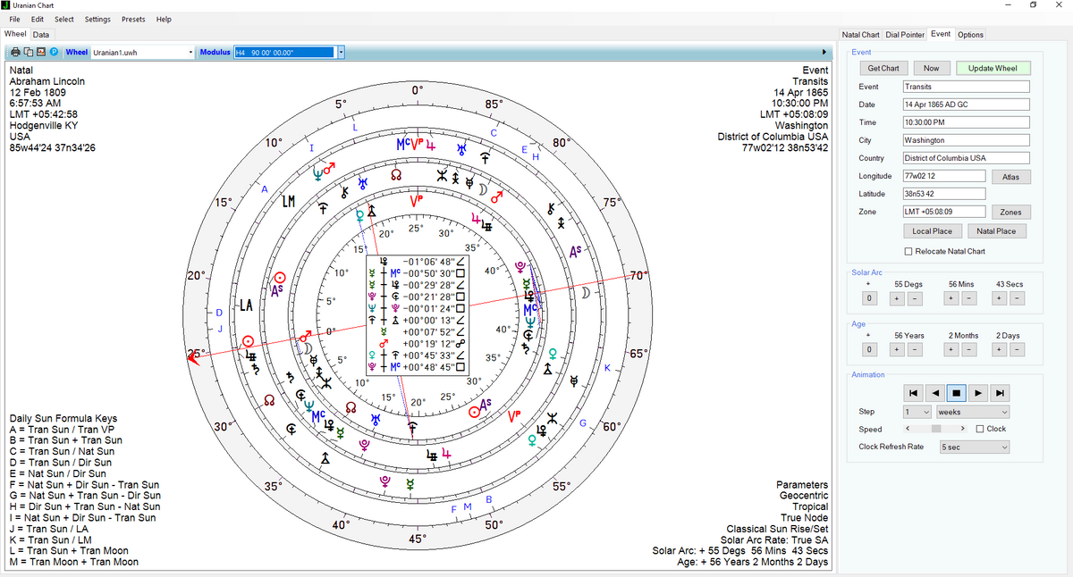Enable the Relocate Natal Chart checkbox

[909, 251]
